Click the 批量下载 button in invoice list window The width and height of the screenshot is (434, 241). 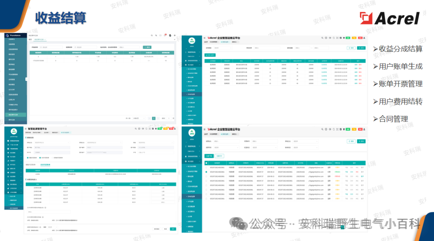(x=209, y=156)
